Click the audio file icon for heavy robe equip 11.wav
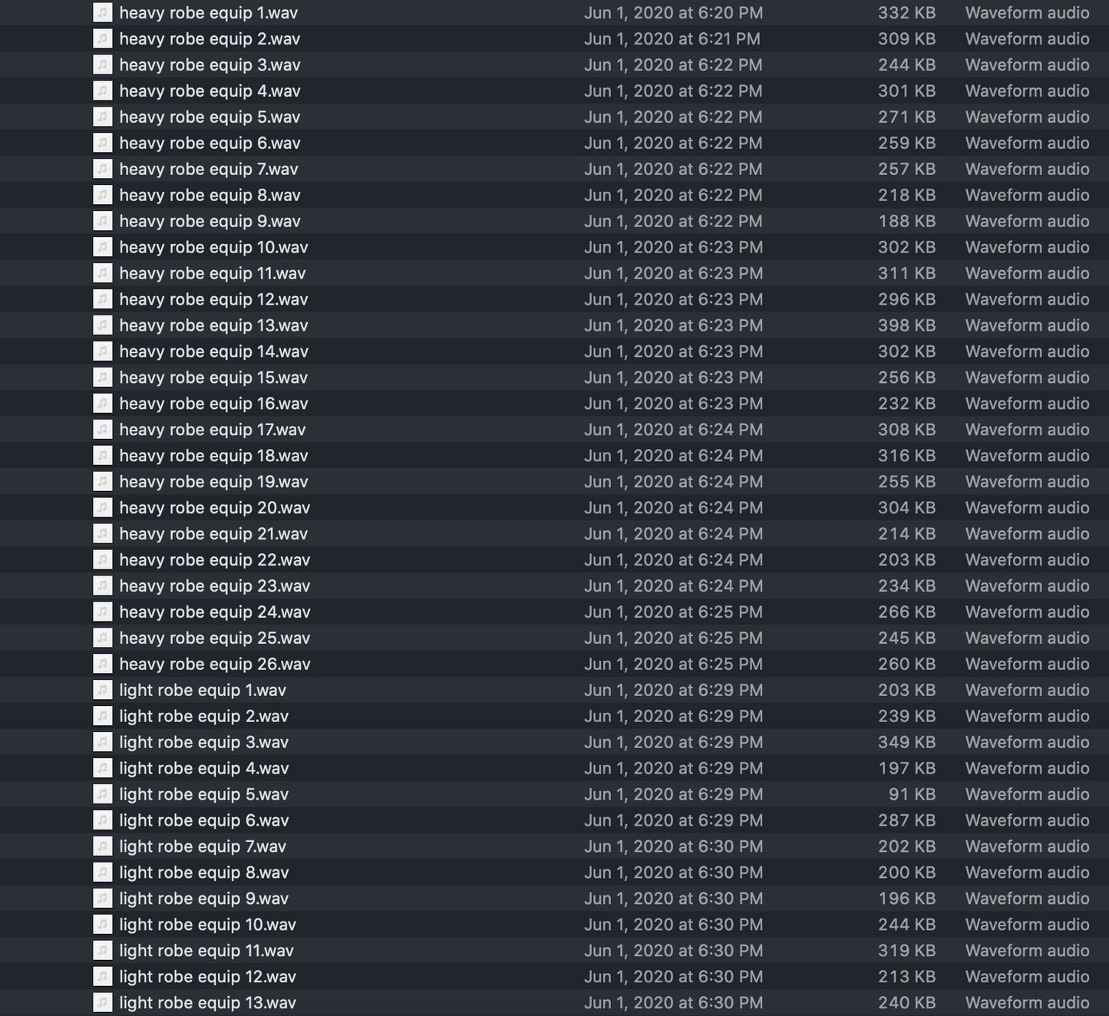Screen dimensions: 1109x1016 click(x=103, y=273)
